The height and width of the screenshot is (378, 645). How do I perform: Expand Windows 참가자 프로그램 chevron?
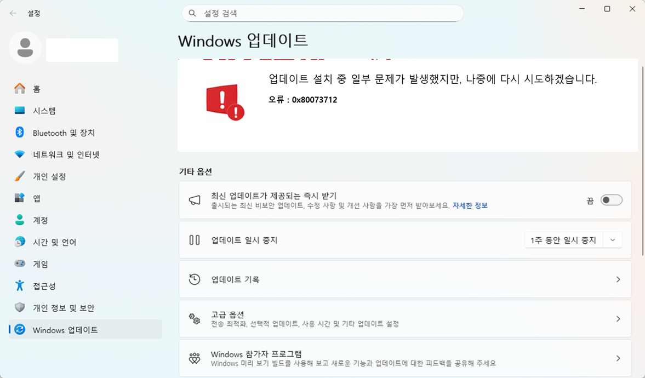click(x=618, y=358)
